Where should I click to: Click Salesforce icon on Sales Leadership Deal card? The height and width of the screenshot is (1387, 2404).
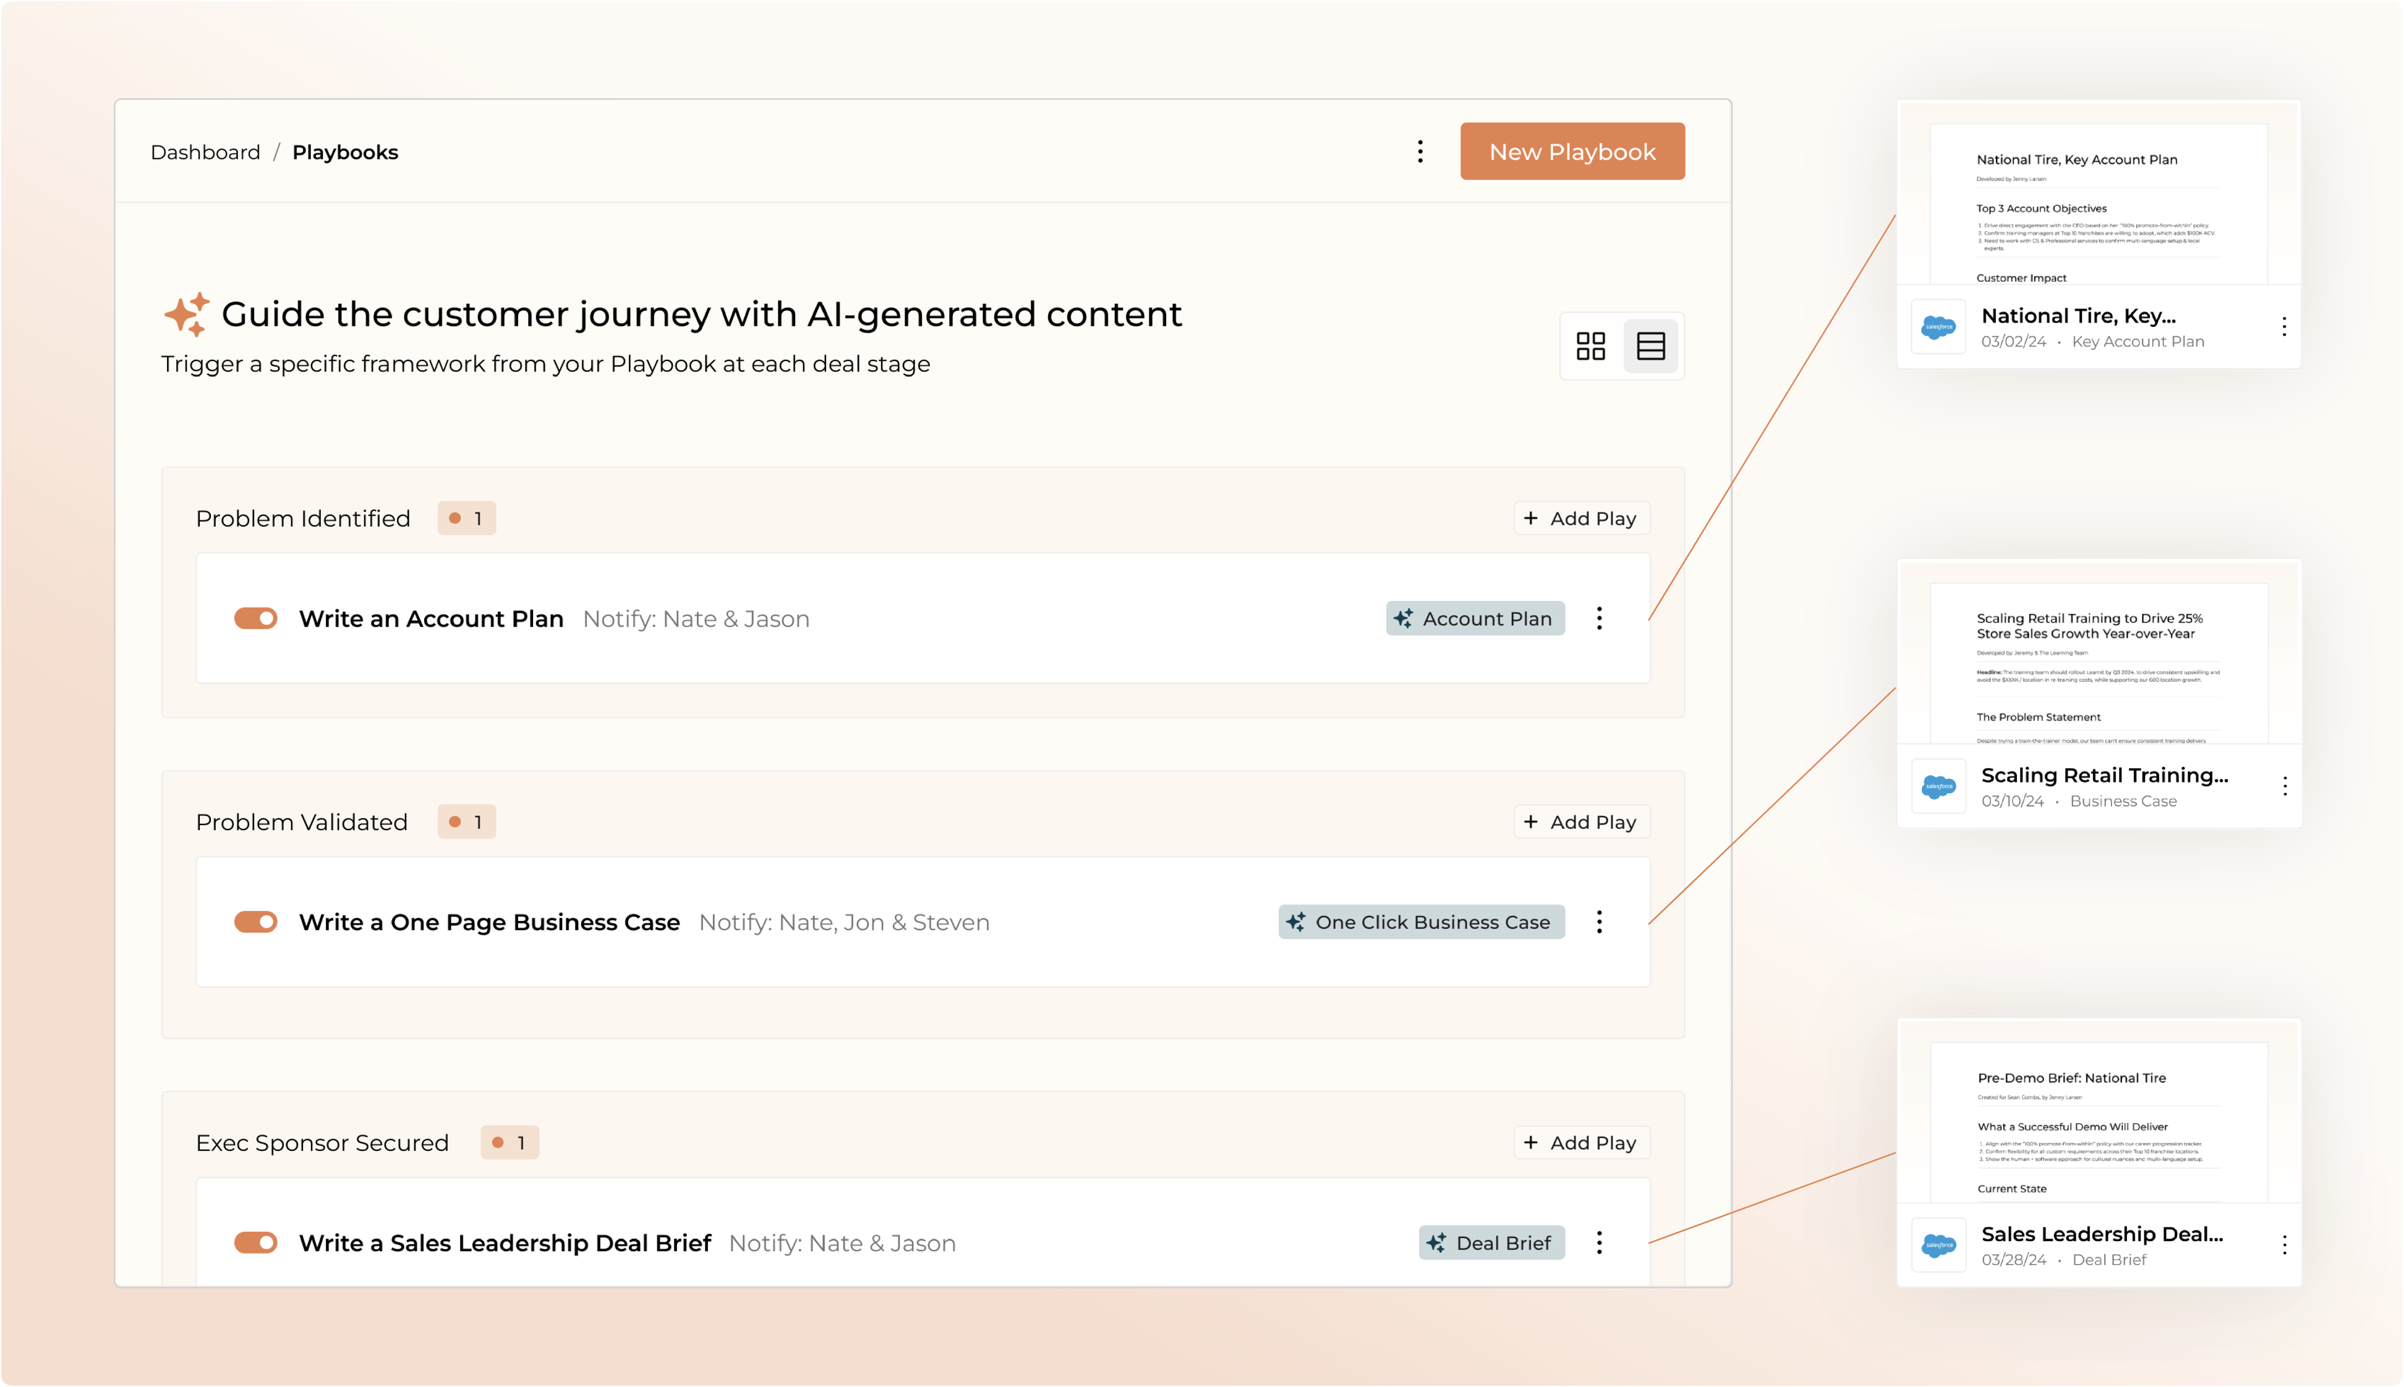[x=1938, y=1245]
